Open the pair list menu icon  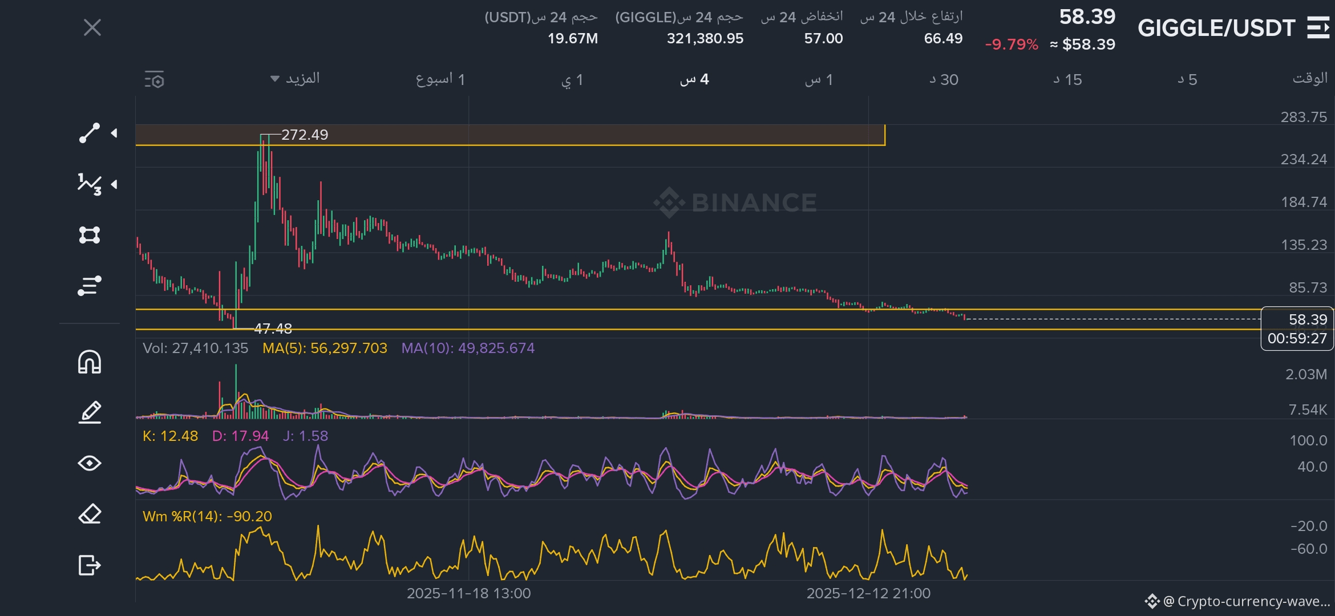tap(1317, 28)
